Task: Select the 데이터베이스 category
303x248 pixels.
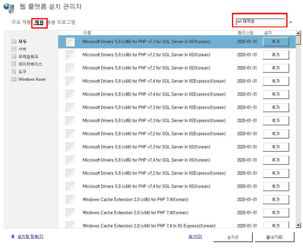Action: (x=30, y=64)
